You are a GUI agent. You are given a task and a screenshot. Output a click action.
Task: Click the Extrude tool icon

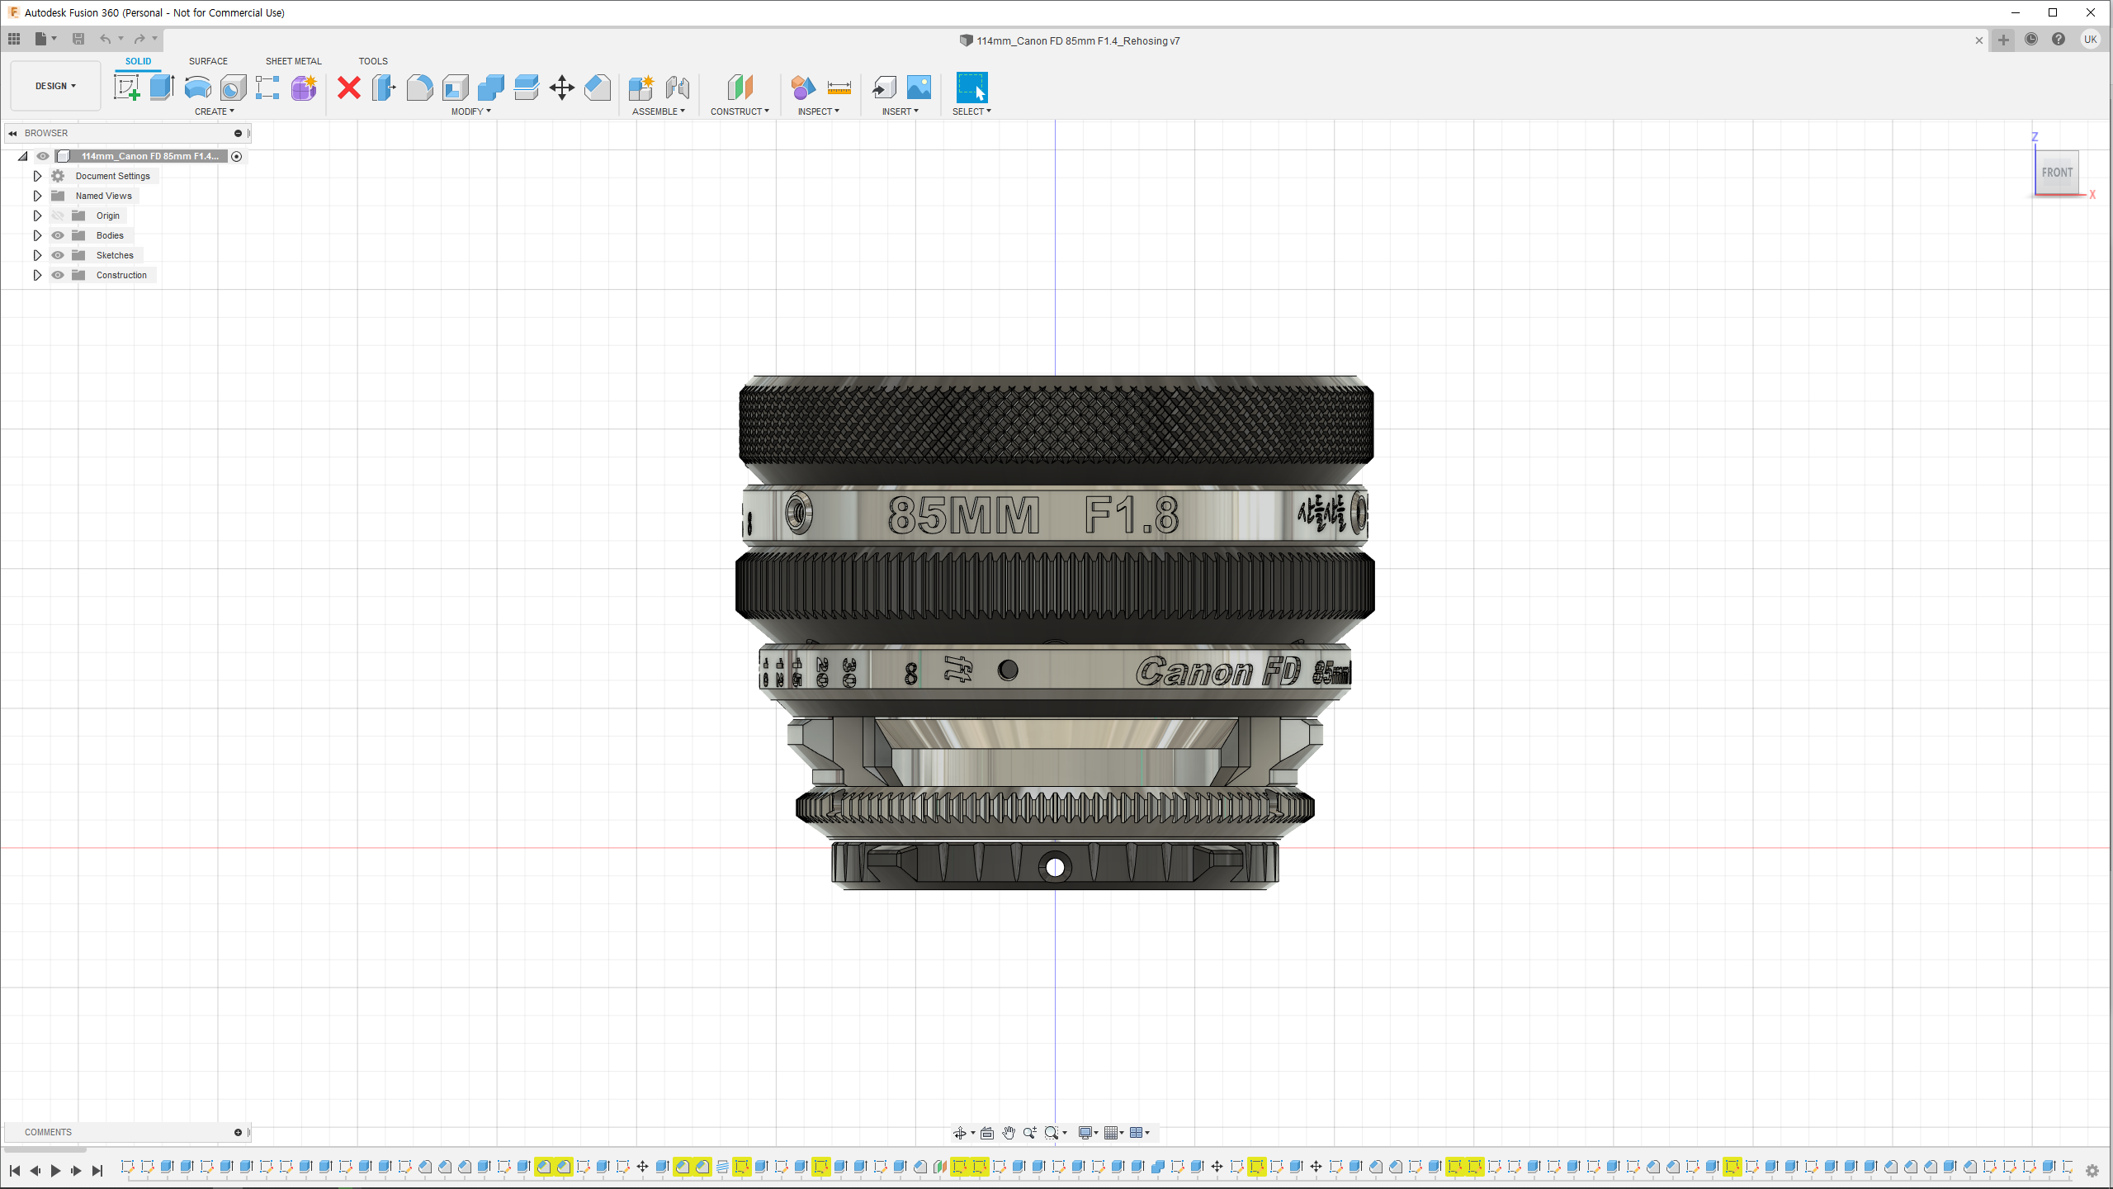point(162,87)
